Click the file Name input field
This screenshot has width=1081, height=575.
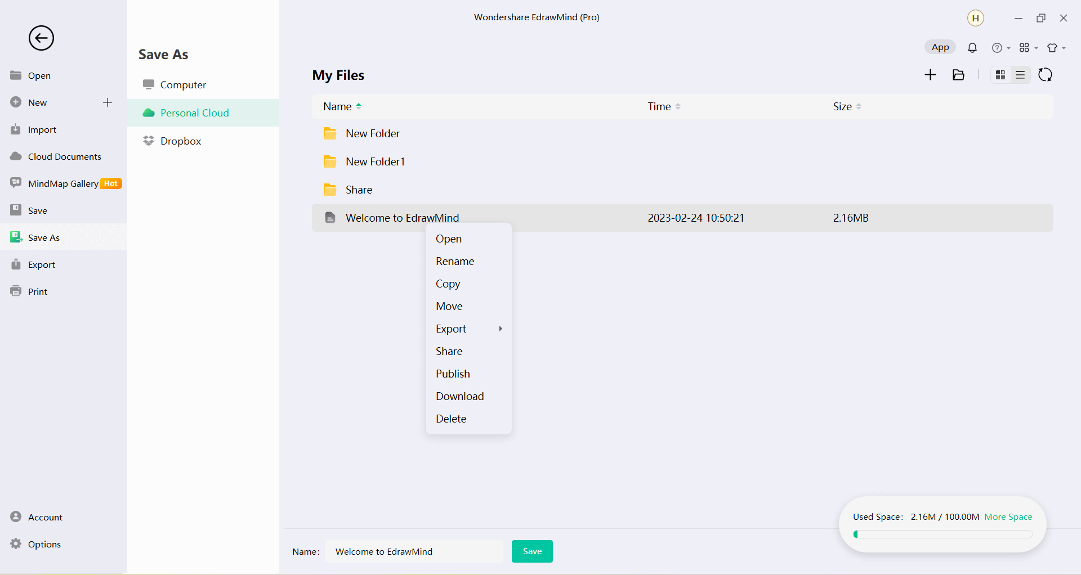click(414, 551)
